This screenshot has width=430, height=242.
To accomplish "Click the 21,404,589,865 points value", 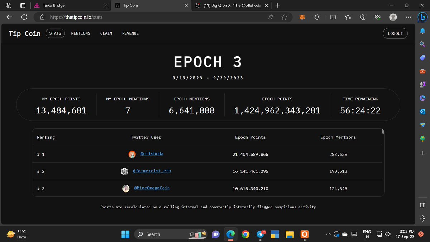I will pyautogui.click(x=250, y=154).
